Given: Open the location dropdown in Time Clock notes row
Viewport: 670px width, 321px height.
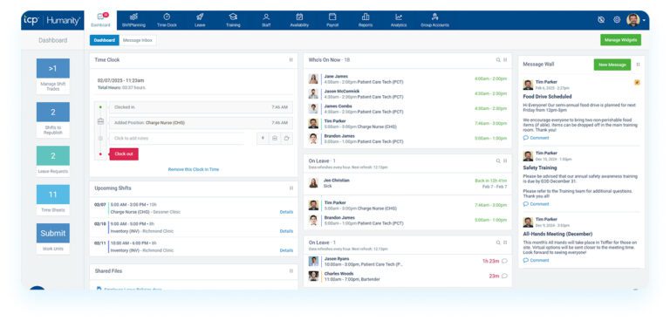Looking at the screenshot, I should tap(263, 139).
